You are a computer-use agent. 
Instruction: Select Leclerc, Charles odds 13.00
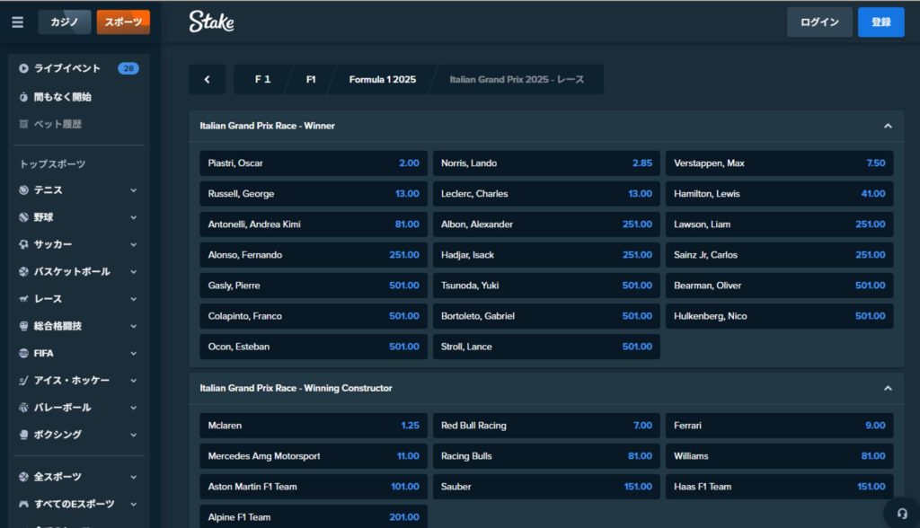point(546,194)
